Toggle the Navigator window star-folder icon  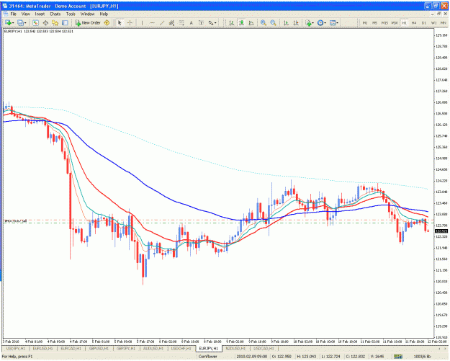coord(55,22)
